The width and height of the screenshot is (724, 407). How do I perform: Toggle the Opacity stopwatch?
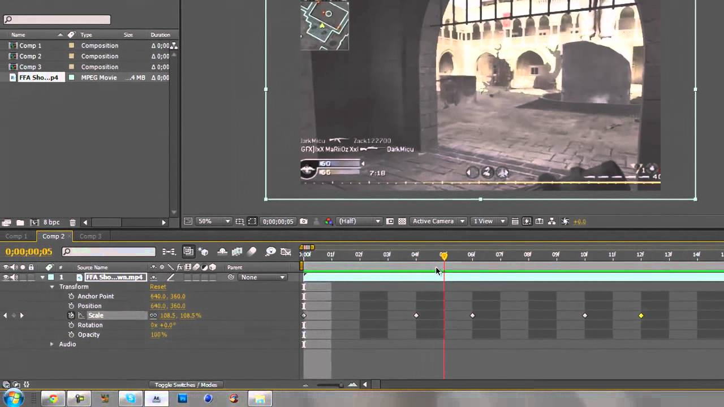(71, 335)
